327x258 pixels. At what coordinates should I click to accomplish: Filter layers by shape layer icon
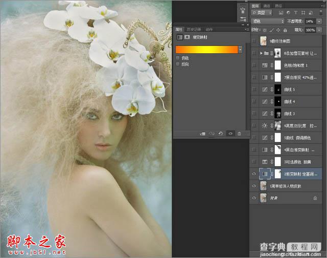303,13
